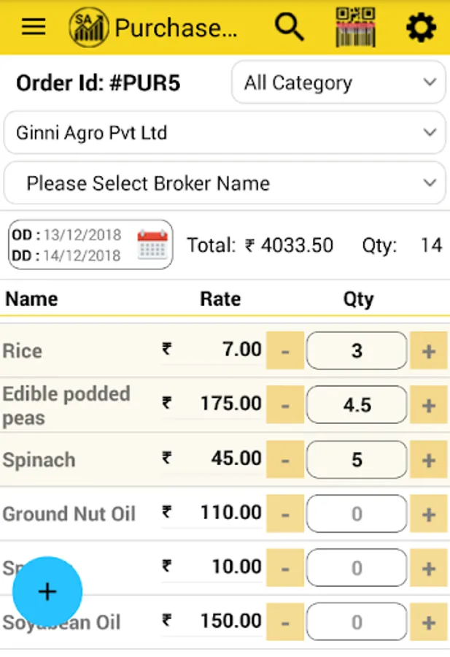Open settings gear icon

421,28
